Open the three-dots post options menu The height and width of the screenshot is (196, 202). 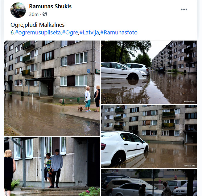pos(184,10)
